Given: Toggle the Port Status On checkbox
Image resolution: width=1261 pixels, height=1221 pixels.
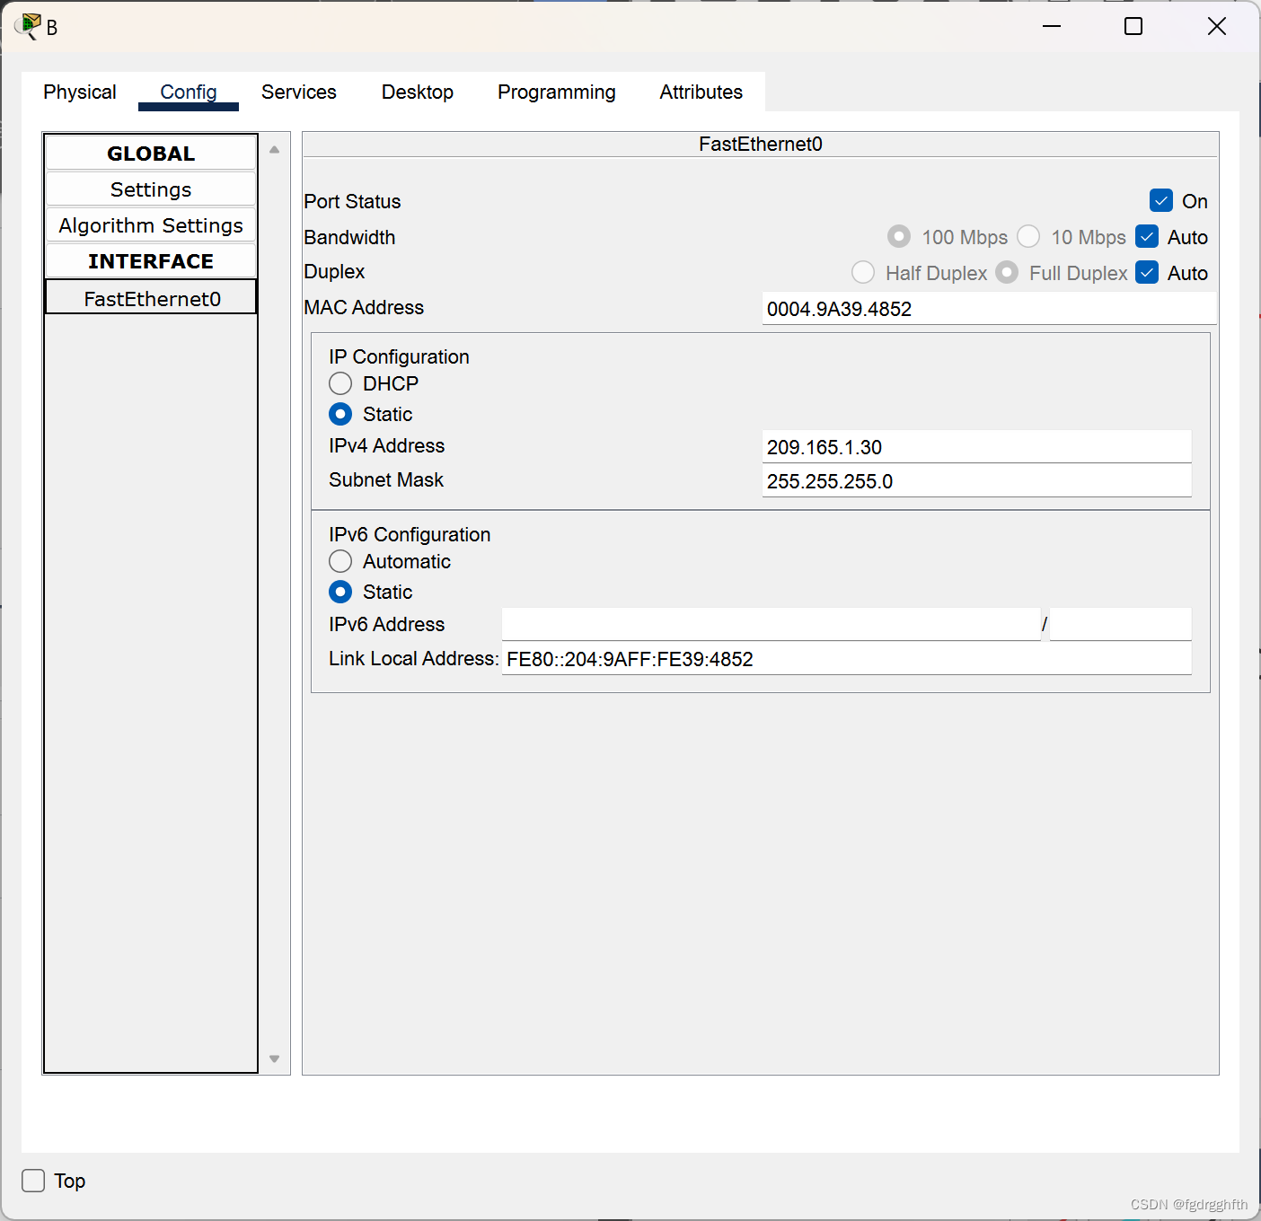Looking at the screenshot, I should (x=1161, y=201).
